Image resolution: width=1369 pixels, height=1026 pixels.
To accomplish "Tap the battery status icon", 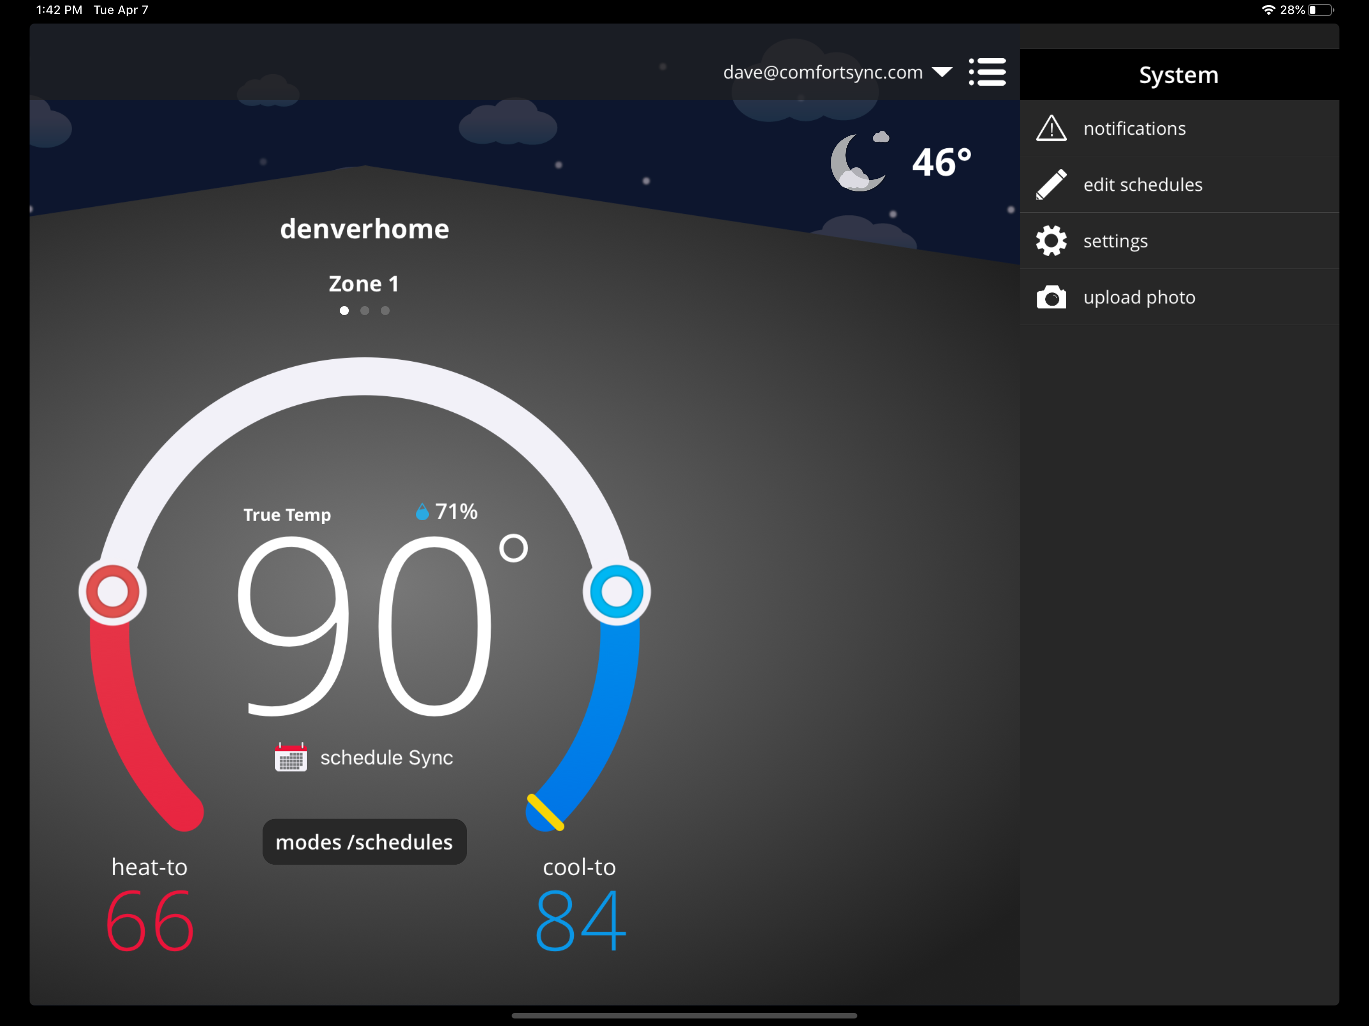I will tap(1321, 10).
